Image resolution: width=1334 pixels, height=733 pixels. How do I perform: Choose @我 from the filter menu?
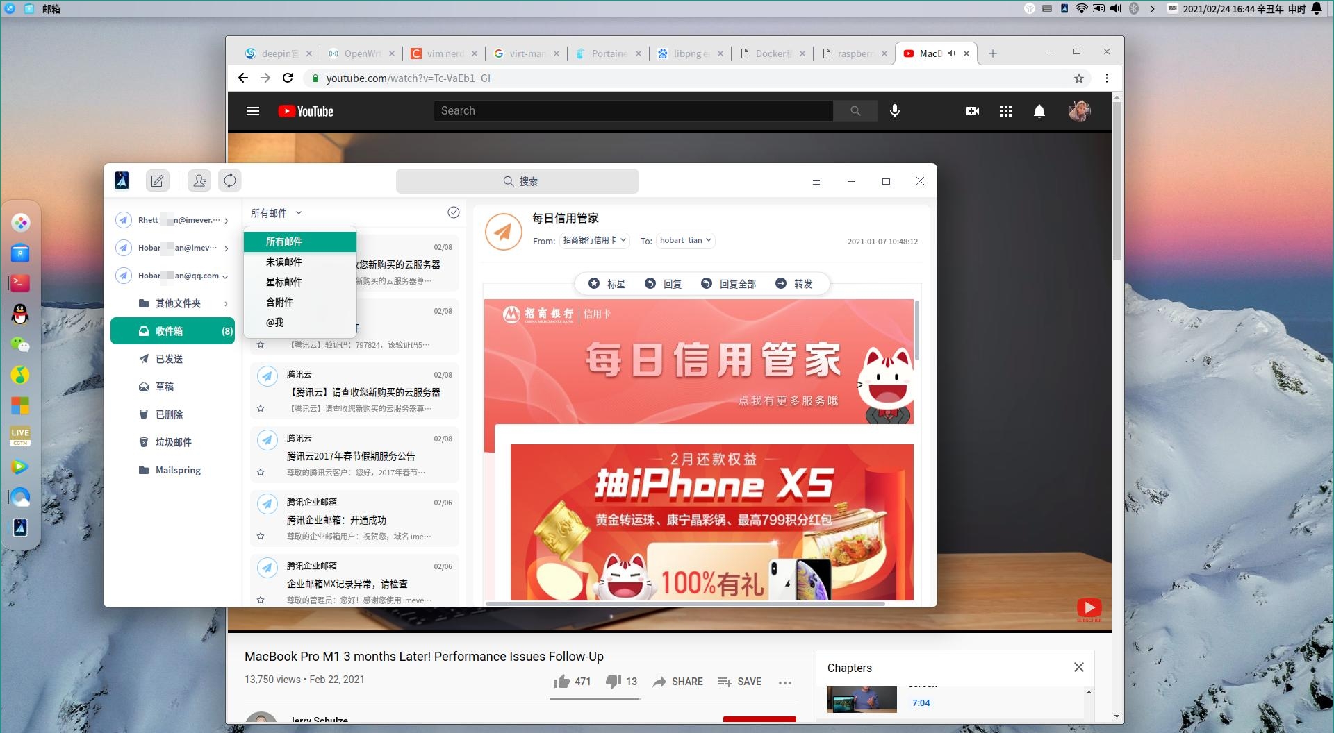pos(300,322)
